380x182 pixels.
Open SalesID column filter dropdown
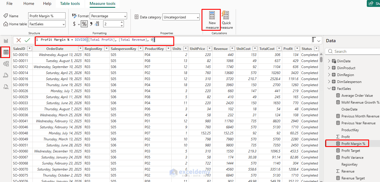pos(29,49)
